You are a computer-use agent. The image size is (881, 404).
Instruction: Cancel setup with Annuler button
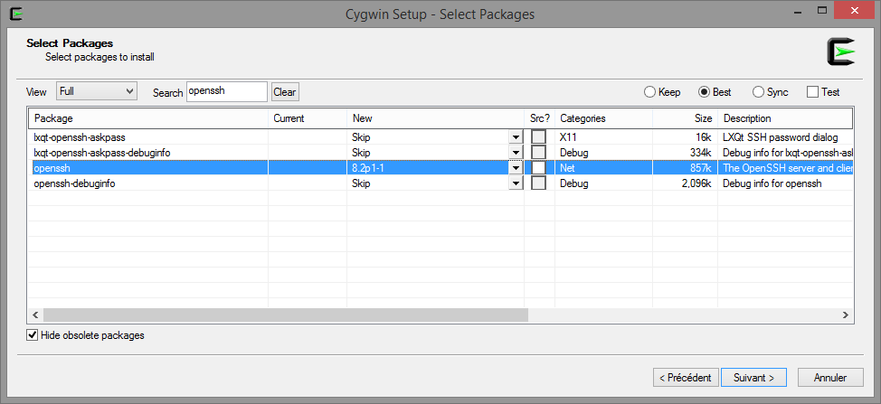tap(829, 378)
